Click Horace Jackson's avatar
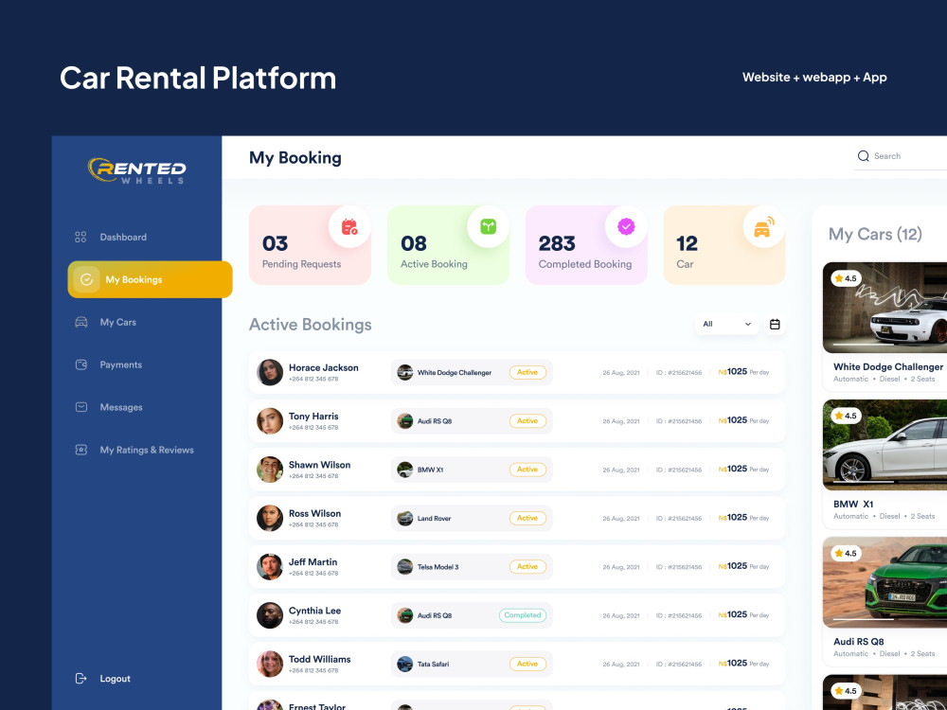Image resolution: width=947 pixels, height=710 pixels. pyautogui.click(x=270, y=372)
